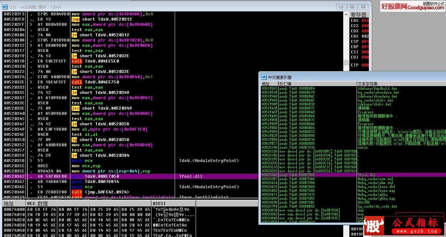Click dump address 00874030
Image resolution: width=446 pixels, height=237 pixels.
point(14,225)
